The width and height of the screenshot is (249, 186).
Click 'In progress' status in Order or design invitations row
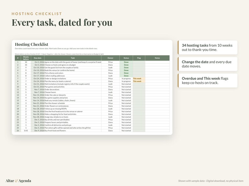[x=126, y=78]
